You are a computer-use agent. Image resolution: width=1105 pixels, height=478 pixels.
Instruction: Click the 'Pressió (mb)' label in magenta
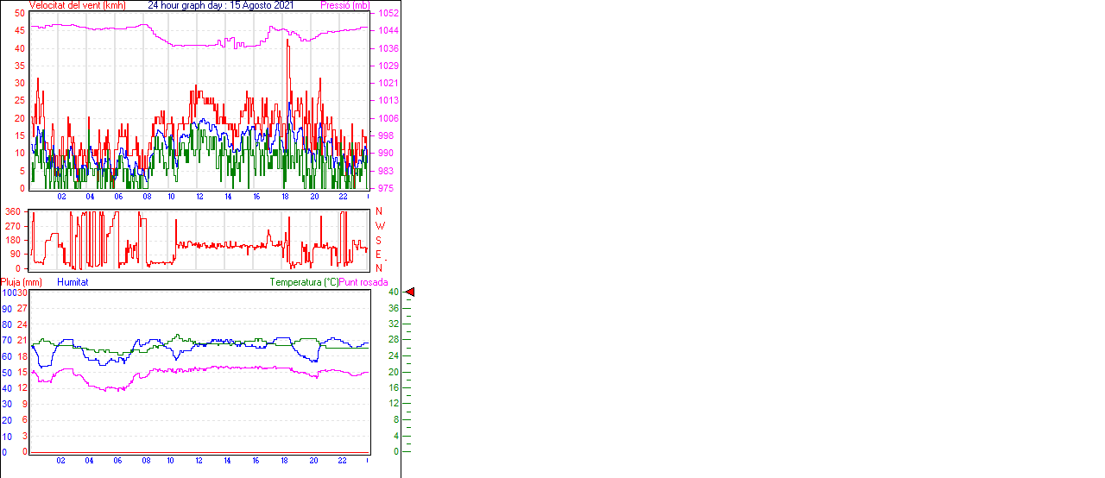click(x=344, y=5)
